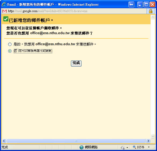Select the 否 radio button option
Image resolution: width=157 pixels, height=151 pixels.
pyautogui.click(x=10, y=51)
